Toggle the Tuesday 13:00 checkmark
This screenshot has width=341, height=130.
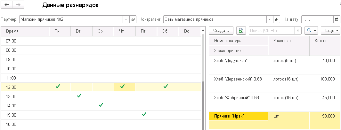(x=79, y=96)
